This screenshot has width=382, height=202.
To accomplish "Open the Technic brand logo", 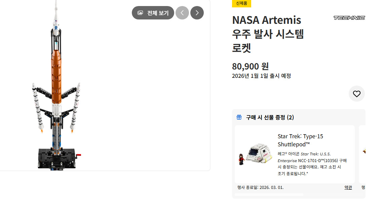I will tap(349, 18).
